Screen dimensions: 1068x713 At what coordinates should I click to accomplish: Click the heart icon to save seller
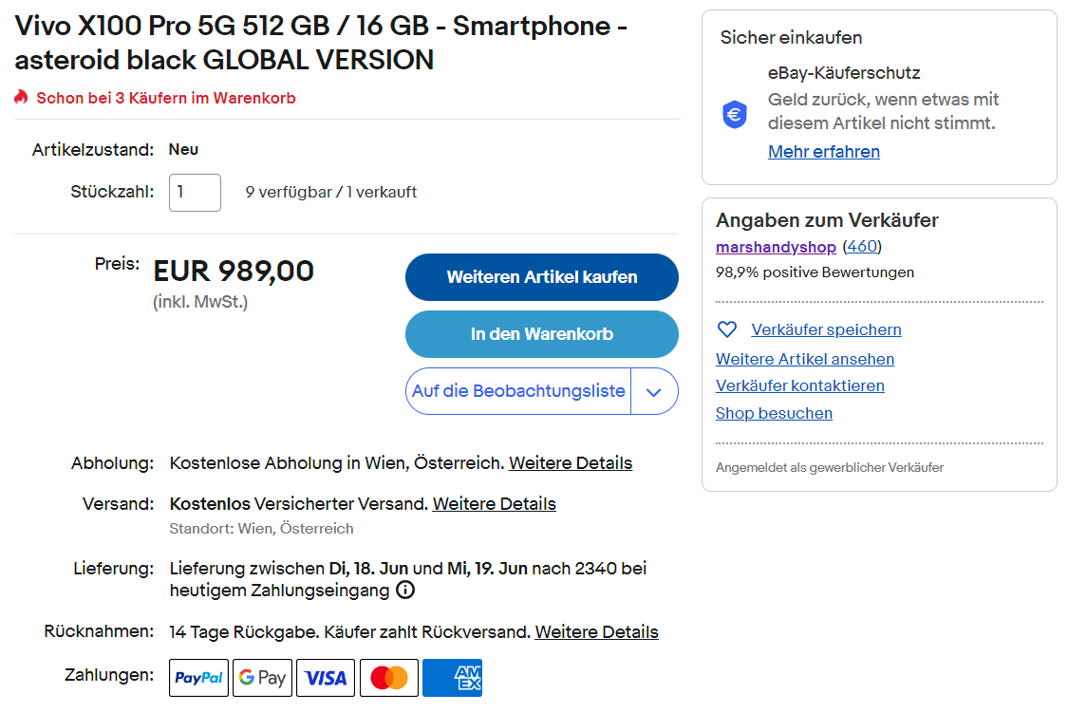[727, 329]
